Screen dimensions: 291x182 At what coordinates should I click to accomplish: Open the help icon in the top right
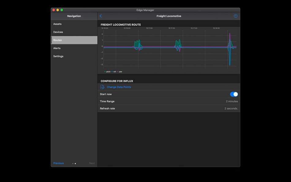pyautogui.click(x=235, y=16)
